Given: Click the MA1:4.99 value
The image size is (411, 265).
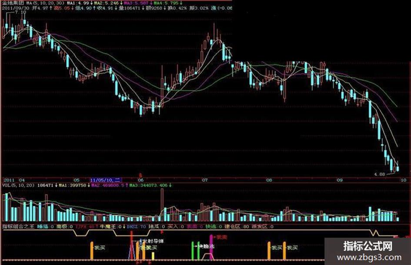Looking at the screenshot, I should pyautogui.click(x=78, y=3).
